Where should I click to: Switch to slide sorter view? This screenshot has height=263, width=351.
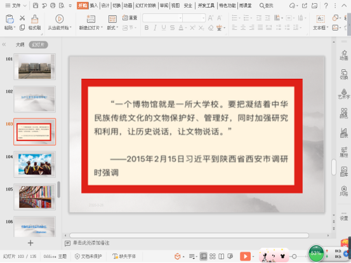[x=212, y=256]
